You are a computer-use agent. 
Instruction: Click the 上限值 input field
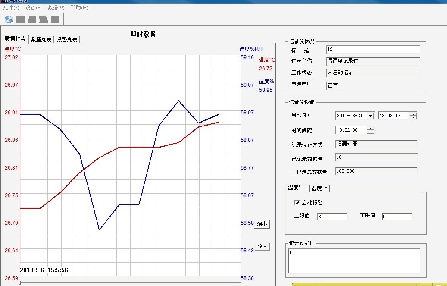[332, 217]
